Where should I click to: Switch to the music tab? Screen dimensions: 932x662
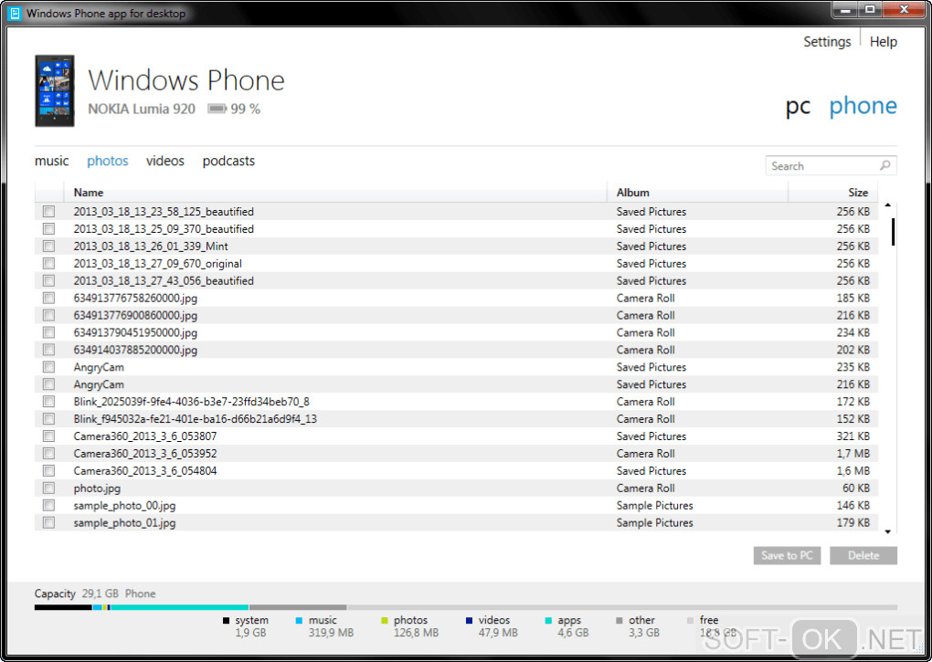[x=52, y=161]
